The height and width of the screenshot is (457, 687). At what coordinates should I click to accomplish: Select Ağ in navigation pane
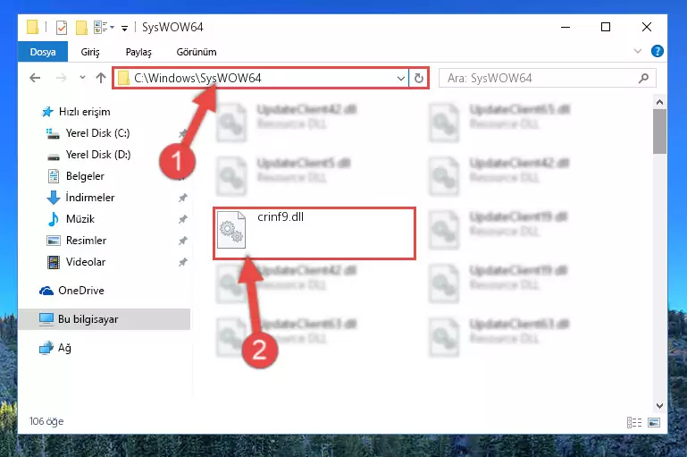coord(64,348)
